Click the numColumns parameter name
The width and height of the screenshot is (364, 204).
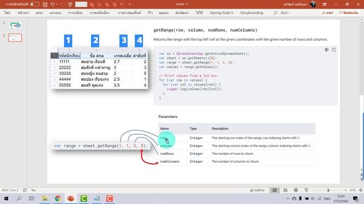click(169, 161)
